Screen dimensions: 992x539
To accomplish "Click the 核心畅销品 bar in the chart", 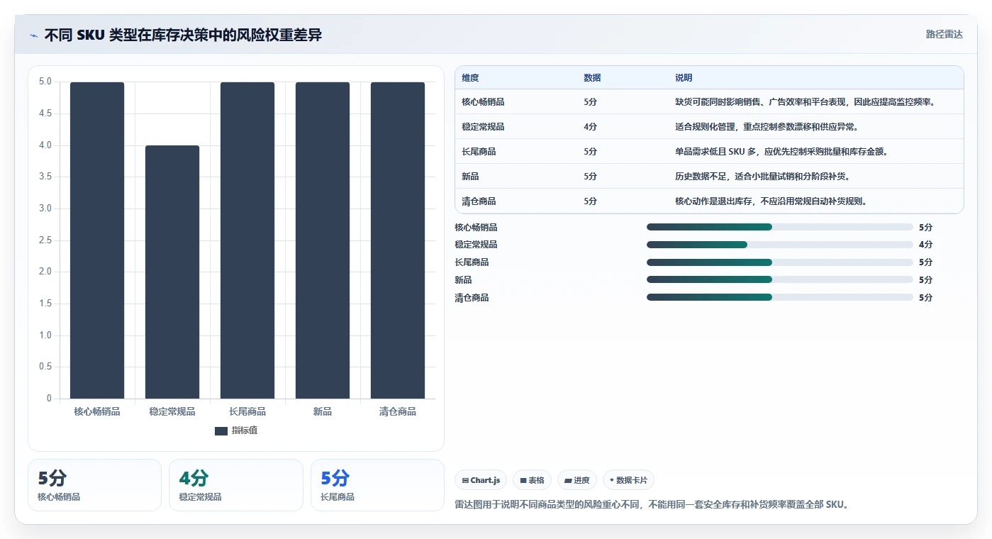I will (97, 240).
